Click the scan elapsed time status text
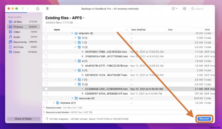This screenshot has width=222, height=129. click(x=89, y=119)
